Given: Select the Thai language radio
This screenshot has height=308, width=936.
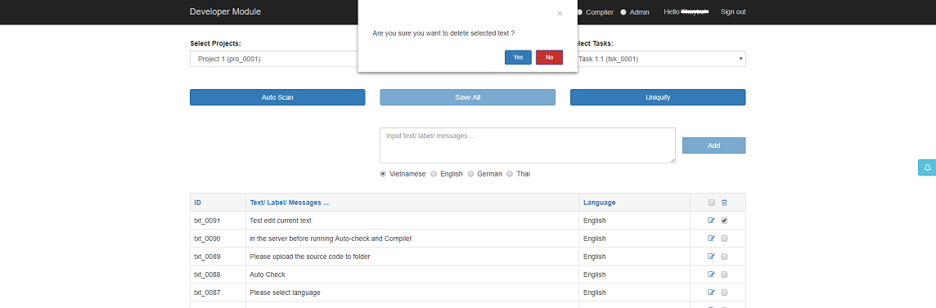Looking at the screenshot, I should coord(510,174).
